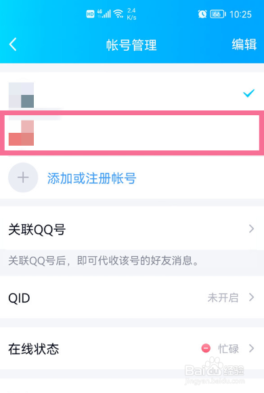The height and width of the screenshot is (393, 264).
Task: Open the 关联QQ号 menu entry
Action: [x=132, y=229]
